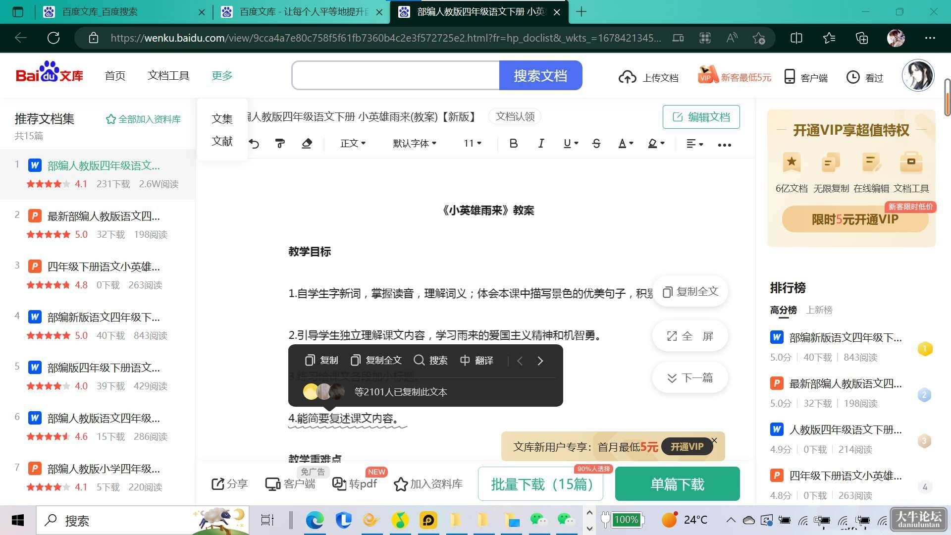Close the new-user VIP promo banner
The height and width of the screenshot is (535, 951).
[714, 440]
